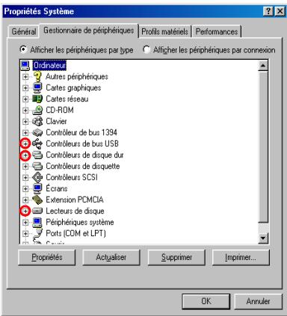Click the computer icon beside Périphériques système
Image resolution: width=287 pixels, height=316 pixels.
[37, 222]
